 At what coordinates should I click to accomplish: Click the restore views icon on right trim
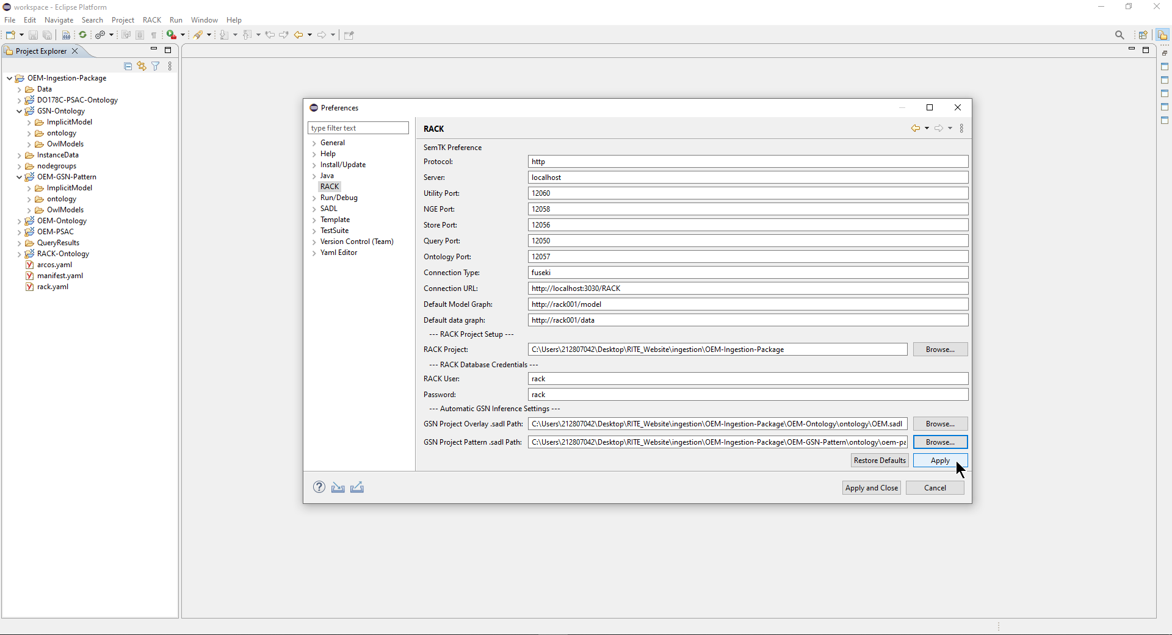pos(1165,53)
